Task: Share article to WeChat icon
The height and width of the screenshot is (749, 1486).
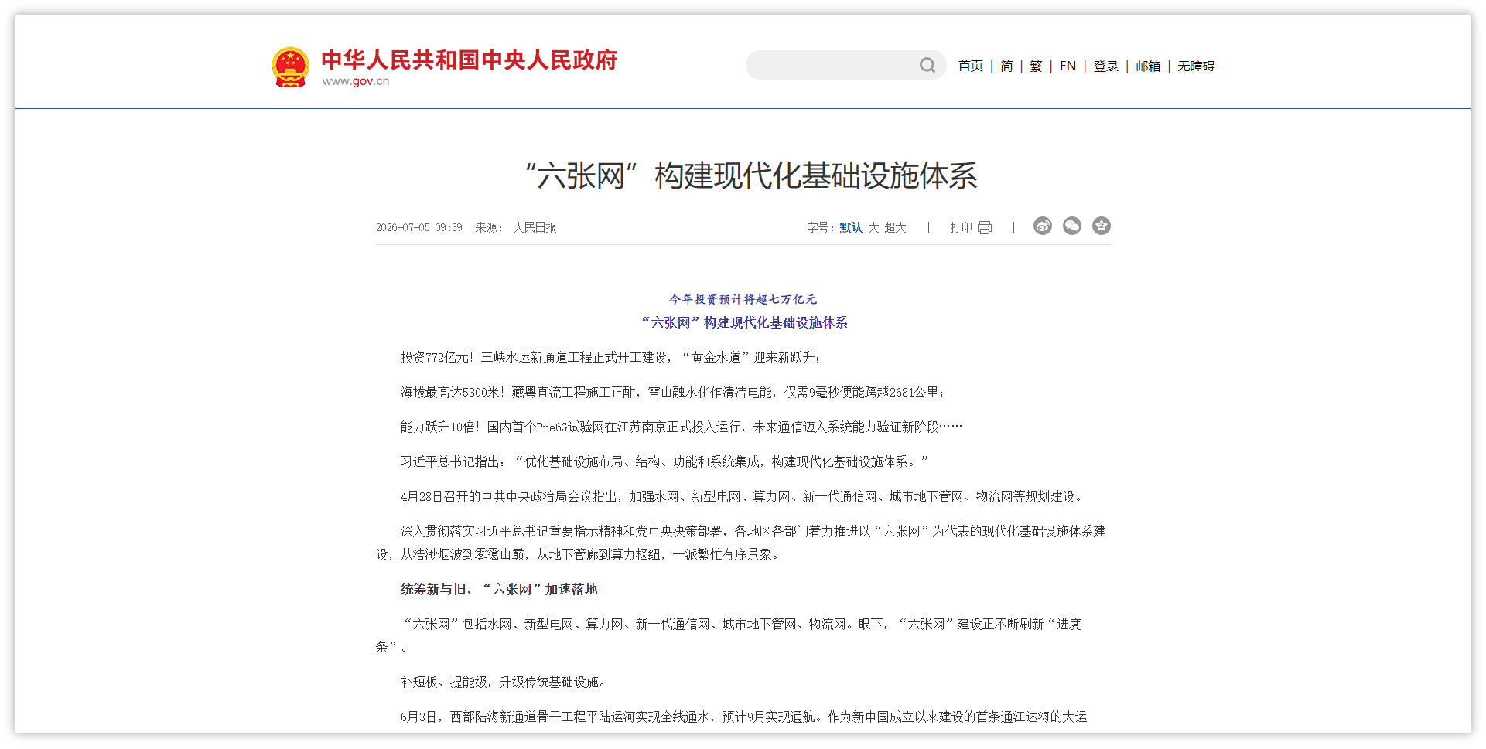Action: click(1072, 226)
